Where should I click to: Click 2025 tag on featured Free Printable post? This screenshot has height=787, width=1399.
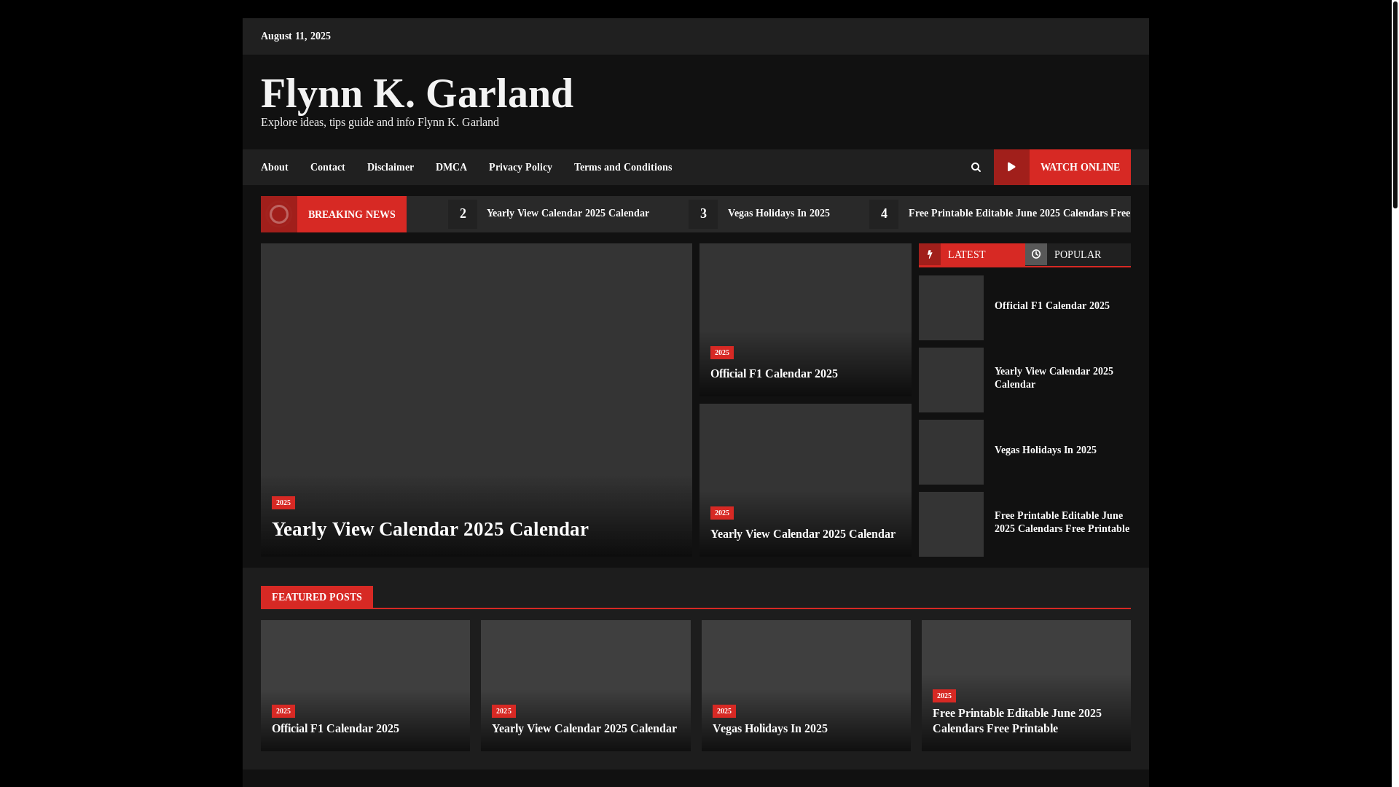944,696
